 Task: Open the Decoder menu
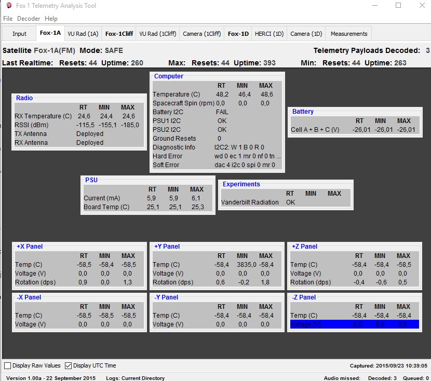pyautogui.click(x=28, y=19)
